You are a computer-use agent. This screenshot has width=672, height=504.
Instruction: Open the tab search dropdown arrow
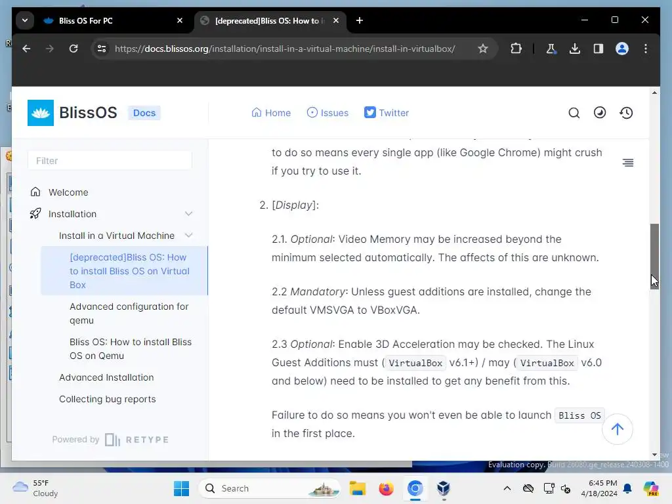[x=25, y=20]
